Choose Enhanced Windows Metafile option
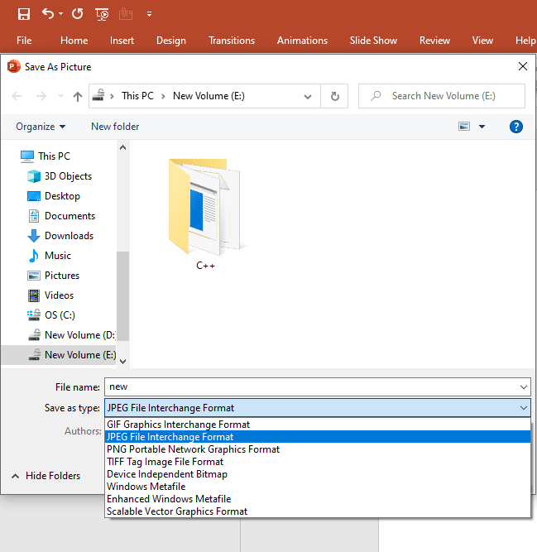Viewport: 537px width, 552px height. [x=318, y=499]
